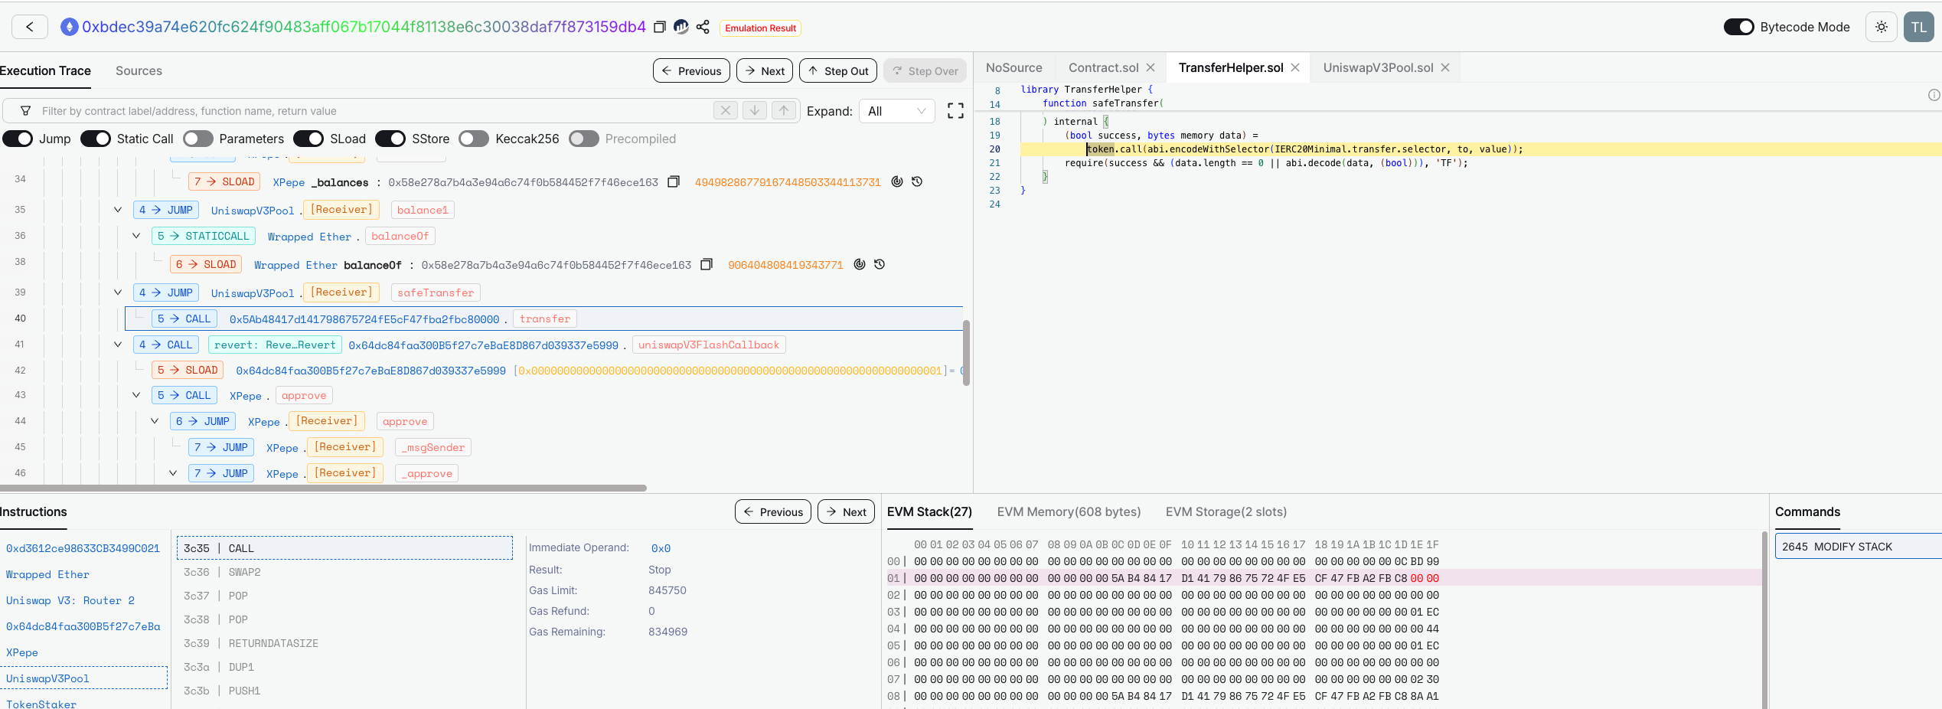The width and height of the screenshot is (1942, 709).
Task: Enable the Keccak256 toggle
Action: (474, 139)
